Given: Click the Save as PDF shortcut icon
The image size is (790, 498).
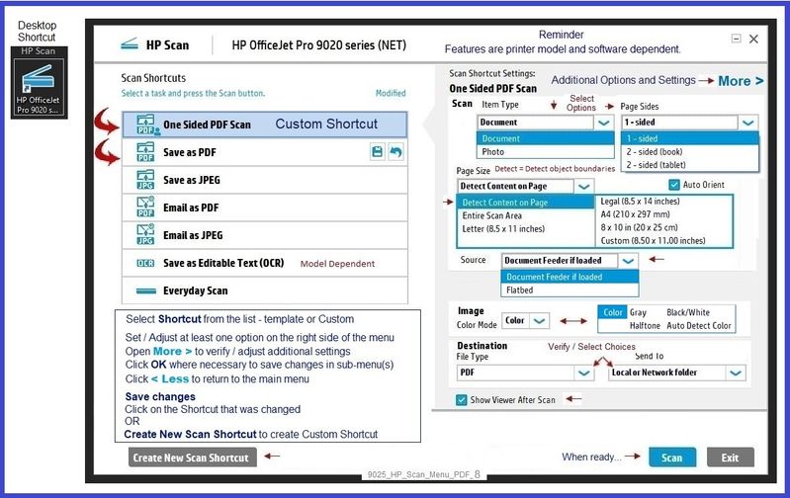Looking at the screenshot, I should [x=145, y=152].
